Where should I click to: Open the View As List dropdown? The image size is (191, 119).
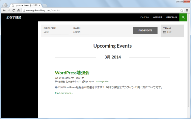pyautogui.click(x=172, y=31)
